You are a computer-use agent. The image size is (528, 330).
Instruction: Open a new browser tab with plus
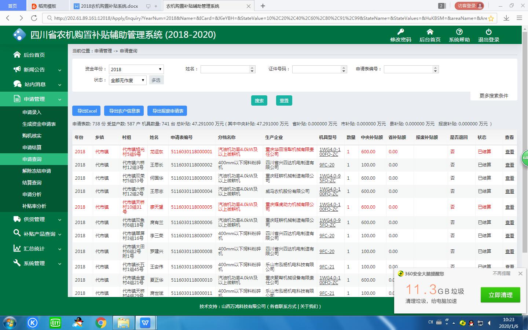tap(263, 6)
